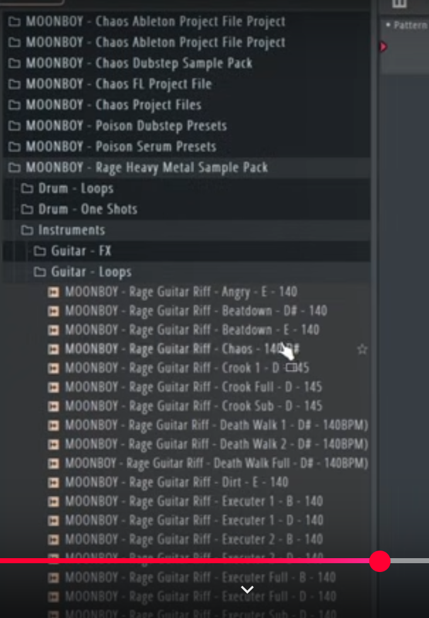Click the folder icon of Guitar - FX
Image resolution: width=429 pixels, height=618 pixels.
[x=40, y=251]
